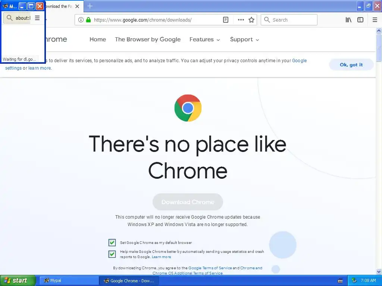Restore down the main browser window
The image size is (382, 286).
coord(368,6)
